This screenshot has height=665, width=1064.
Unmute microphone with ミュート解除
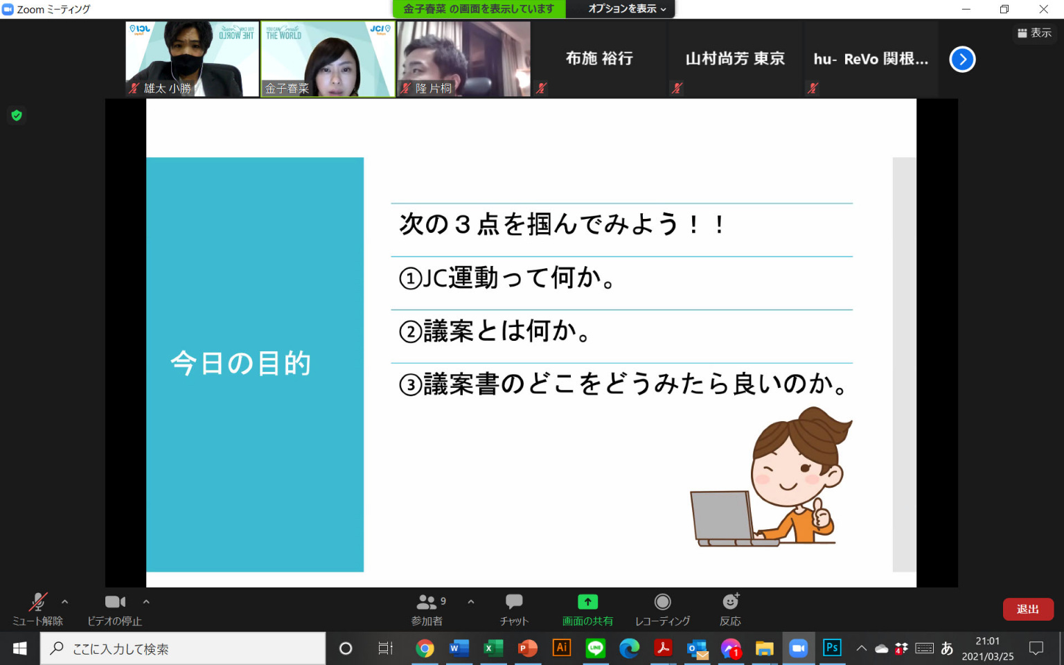[x=37, y=609]
